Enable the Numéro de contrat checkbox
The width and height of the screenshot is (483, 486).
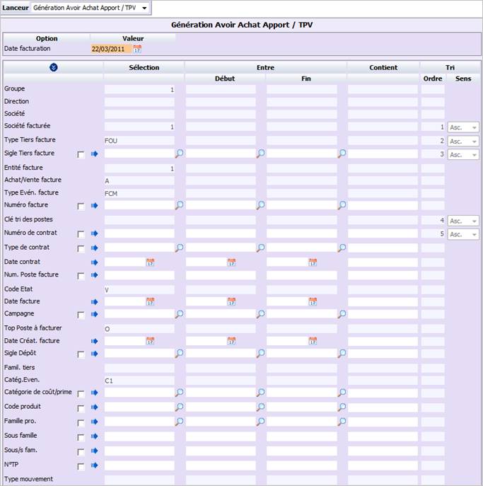(81, 234)
